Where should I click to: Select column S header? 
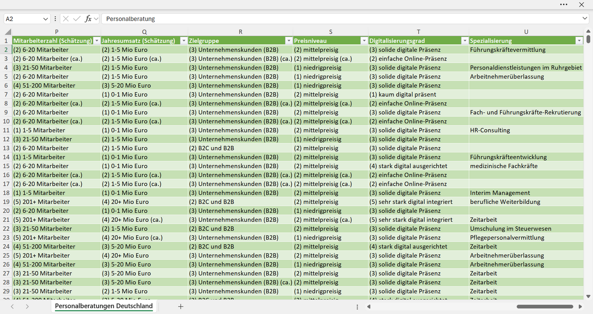[331, 32]
